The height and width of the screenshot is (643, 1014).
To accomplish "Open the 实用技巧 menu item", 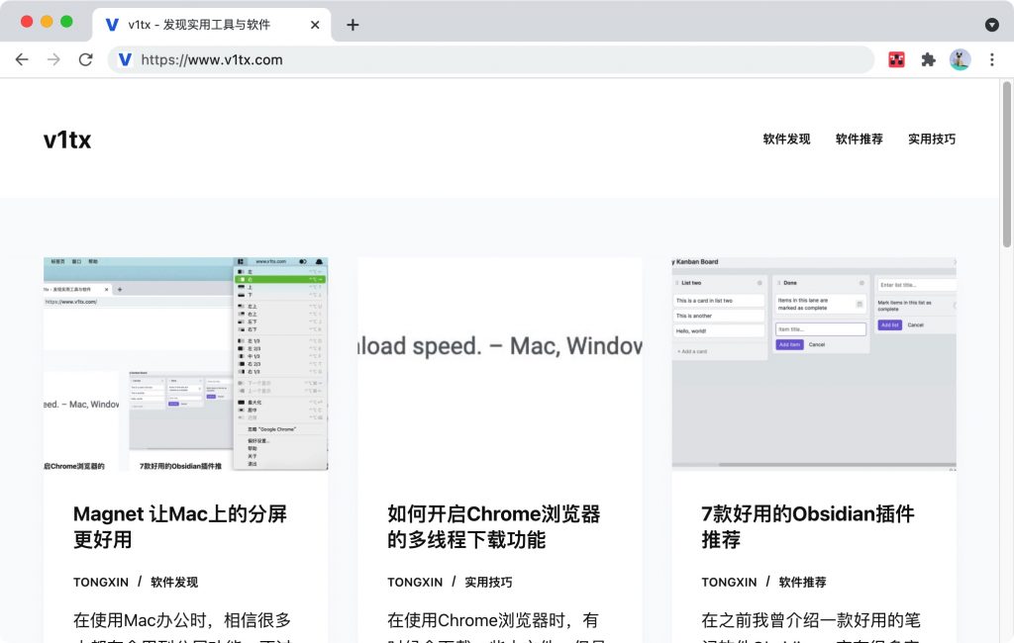I will coord(931,138).
